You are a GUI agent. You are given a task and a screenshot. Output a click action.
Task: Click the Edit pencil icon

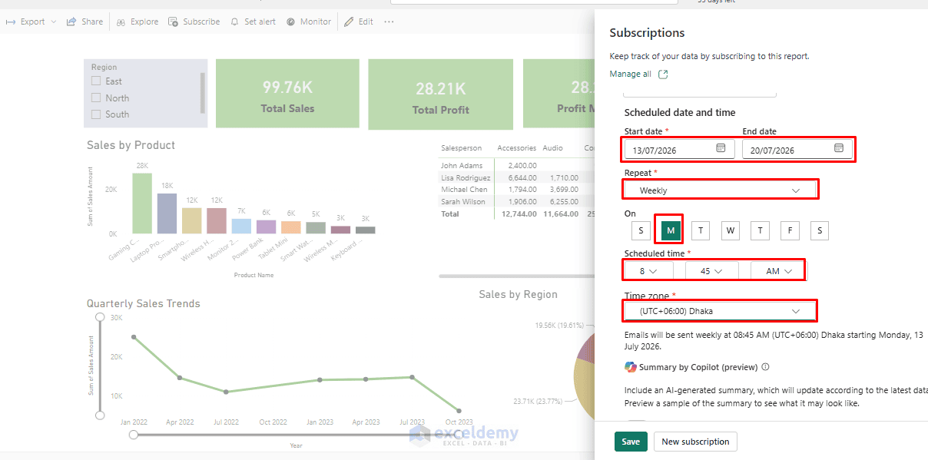[x=349, y=22]
